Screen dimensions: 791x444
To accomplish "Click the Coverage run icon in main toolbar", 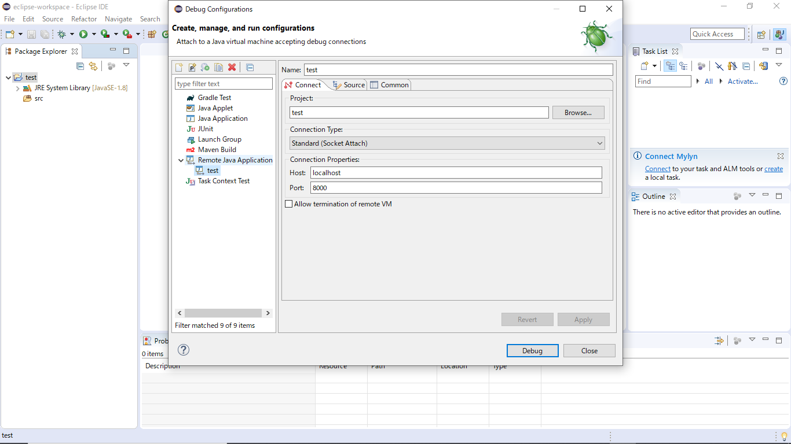I will click(x=105, y=35).
